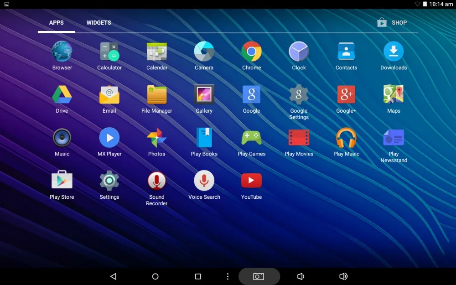Tap the Back navigation button

[x=114, y=276]
